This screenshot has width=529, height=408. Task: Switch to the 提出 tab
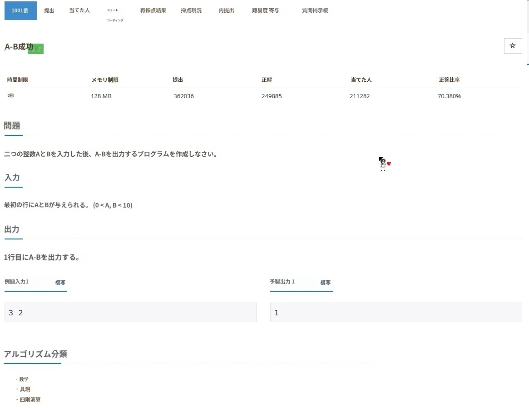coord(49,10)
